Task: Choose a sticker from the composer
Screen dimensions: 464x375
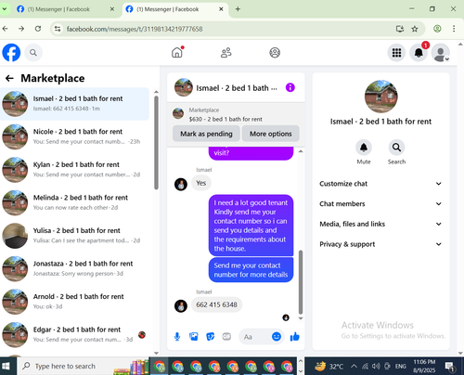Action: point(210,336)
